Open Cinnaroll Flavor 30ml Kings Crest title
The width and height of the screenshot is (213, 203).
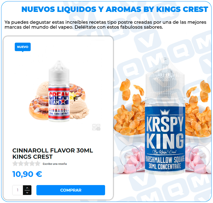53,154
